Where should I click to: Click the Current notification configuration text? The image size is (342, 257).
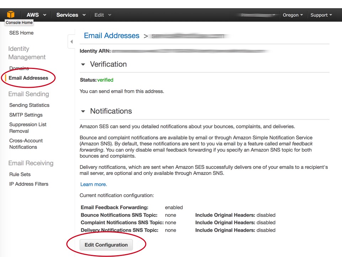point(117,195)
